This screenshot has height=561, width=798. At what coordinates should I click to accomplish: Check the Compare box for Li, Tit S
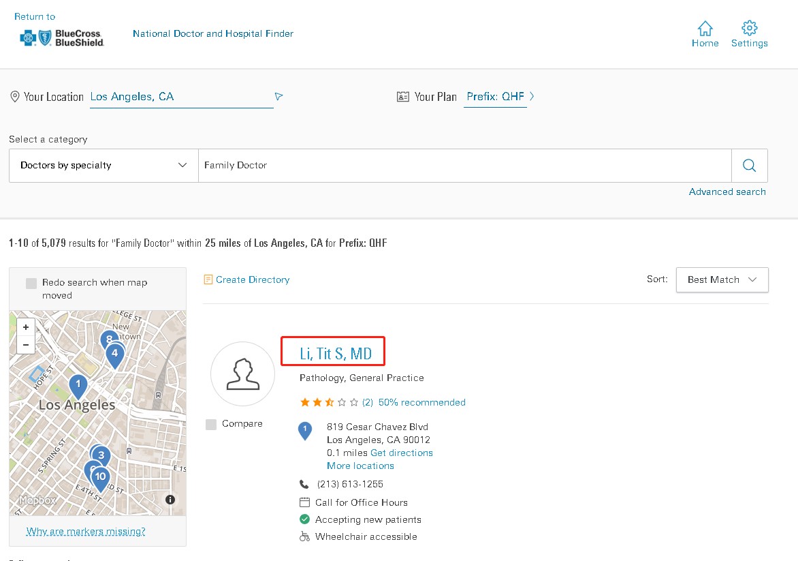pos(211,425)
